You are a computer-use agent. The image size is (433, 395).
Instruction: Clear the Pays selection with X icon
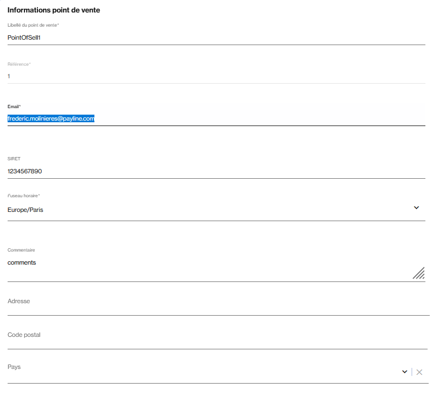click(x=419, y=372)
